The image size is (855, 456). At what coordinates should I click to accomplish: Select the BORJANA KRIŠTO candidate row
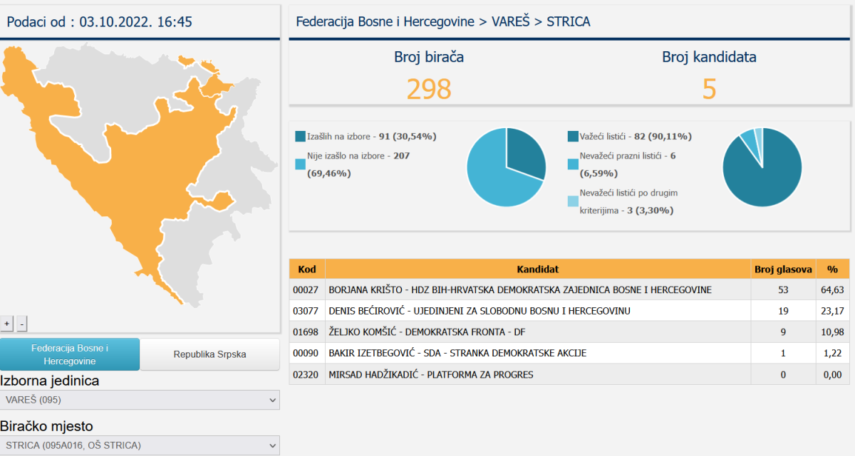pos(569,290)
